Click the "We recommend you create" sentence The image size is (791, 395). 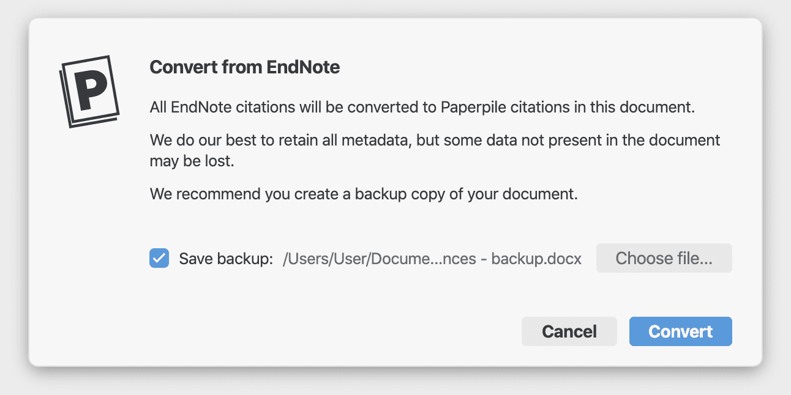364,194
